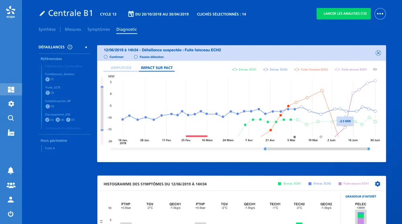Select the Diagnostic tab

click(127, 29)
